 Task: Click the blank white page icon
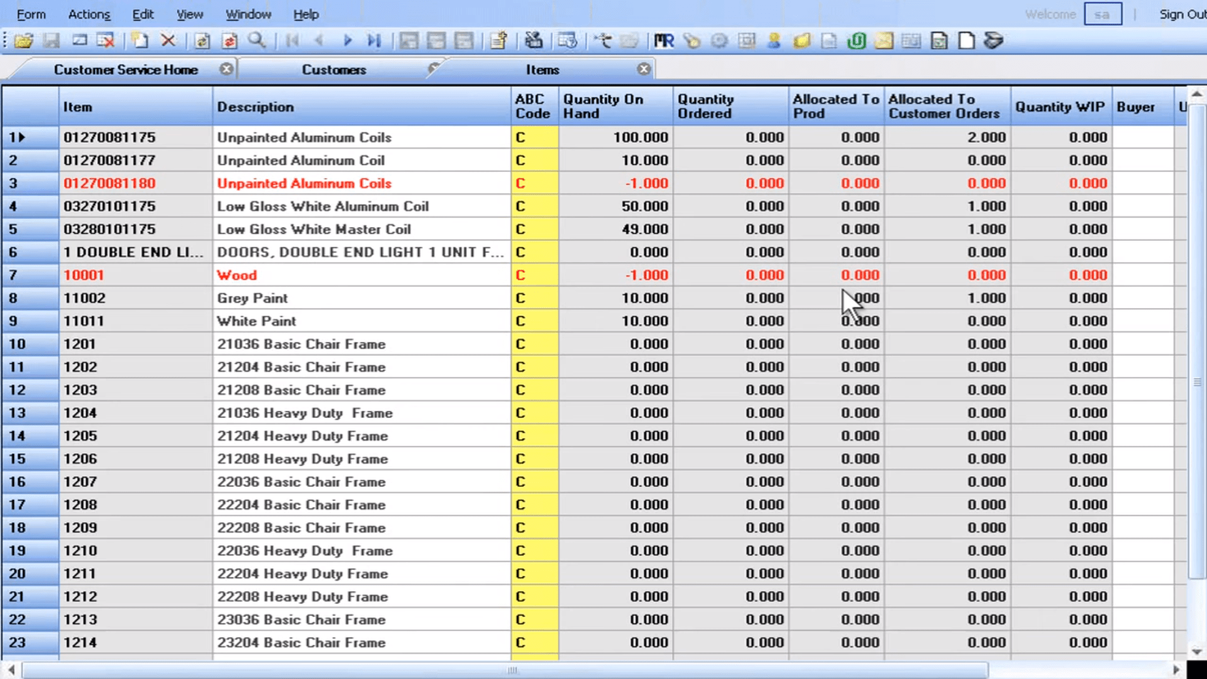pyautogui.click(x=966, y=41)
